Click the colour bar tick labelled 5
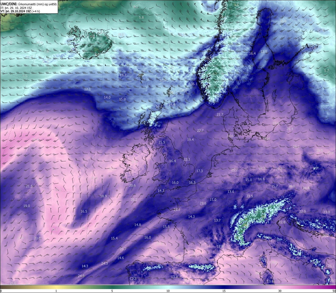 click(112, 291)
